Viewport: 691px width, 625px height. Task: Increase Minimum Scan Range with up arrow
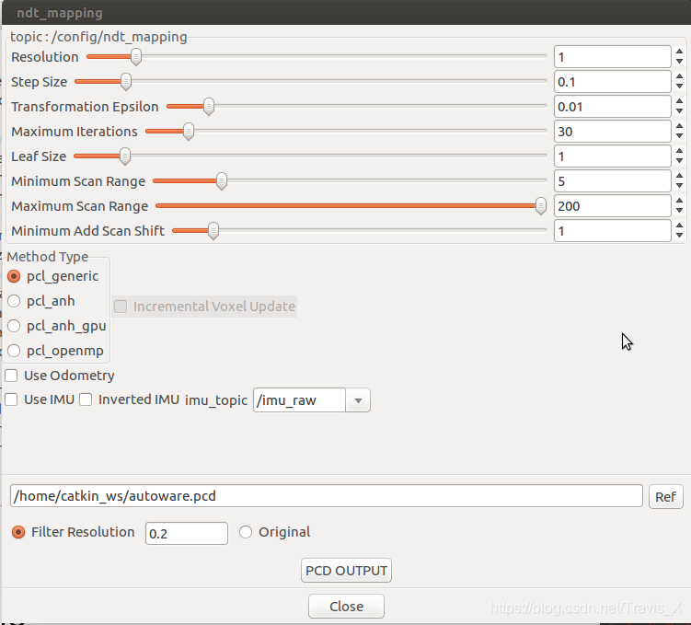680,176
